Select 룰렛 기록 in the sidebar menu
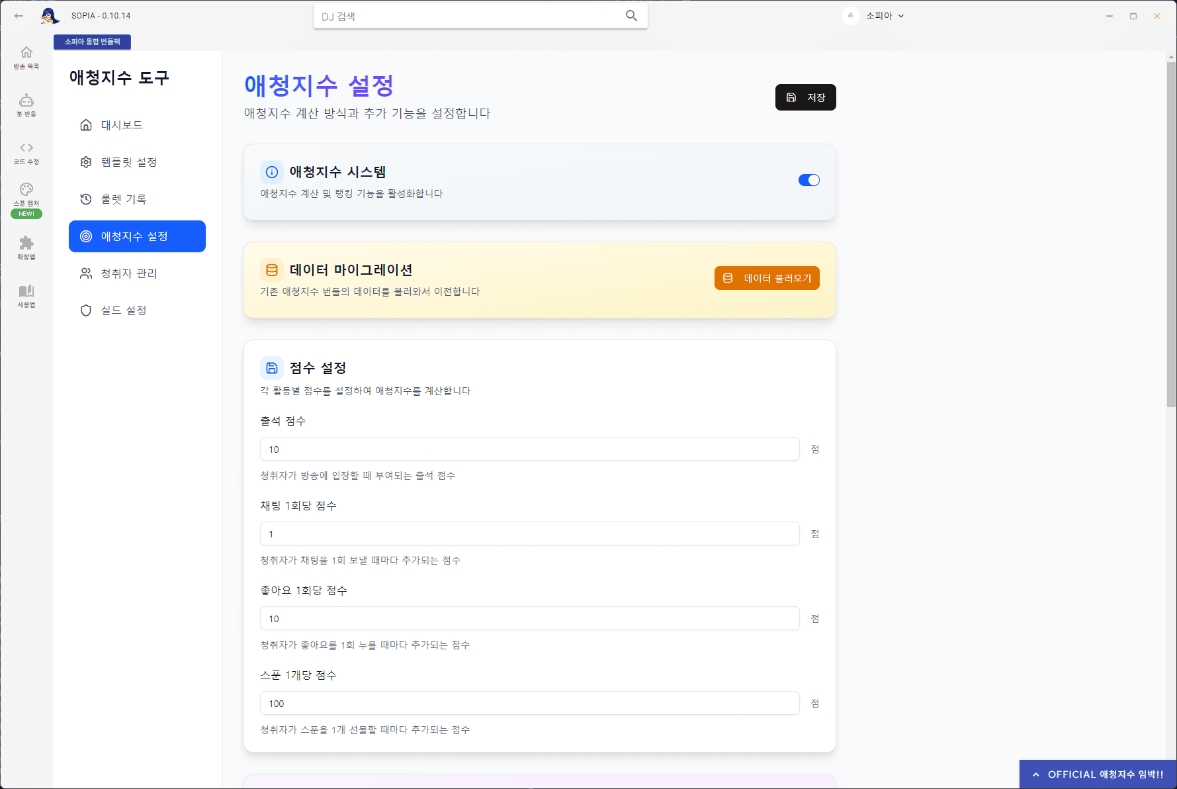 coord(125,199)
